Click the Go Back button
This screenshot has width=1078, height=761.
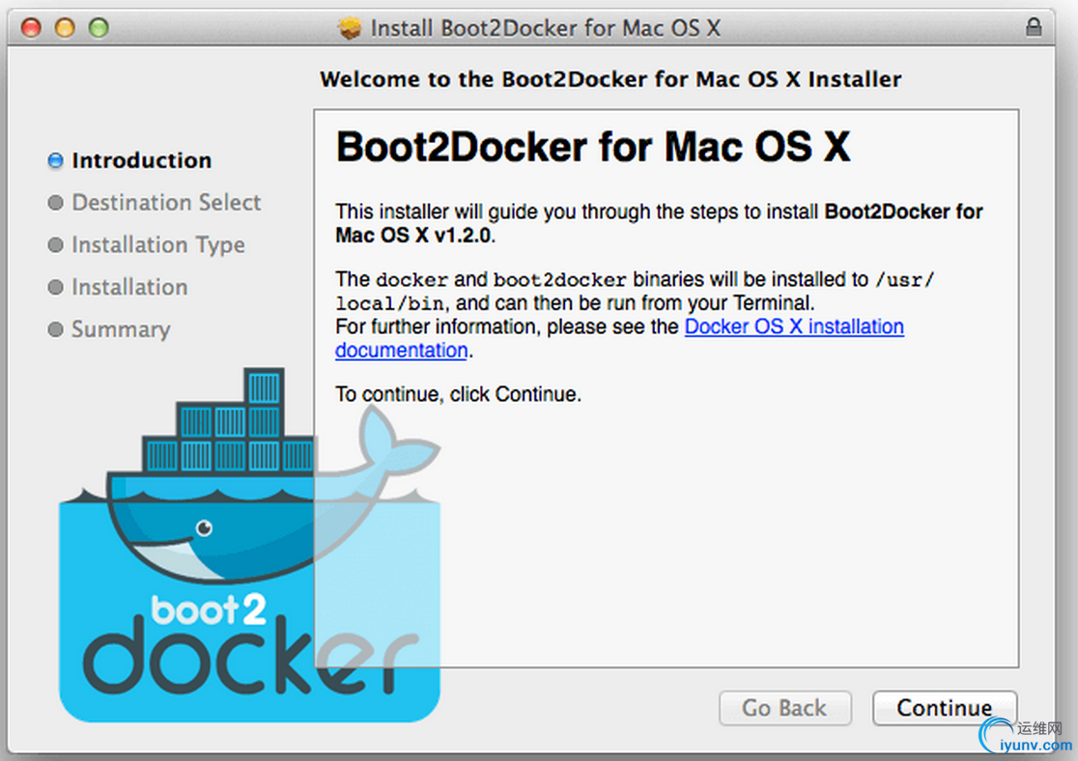[784, 707]
